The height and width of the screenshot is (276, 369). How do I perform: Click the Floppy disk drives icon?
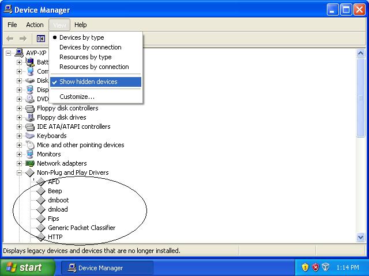pos(30,117)
